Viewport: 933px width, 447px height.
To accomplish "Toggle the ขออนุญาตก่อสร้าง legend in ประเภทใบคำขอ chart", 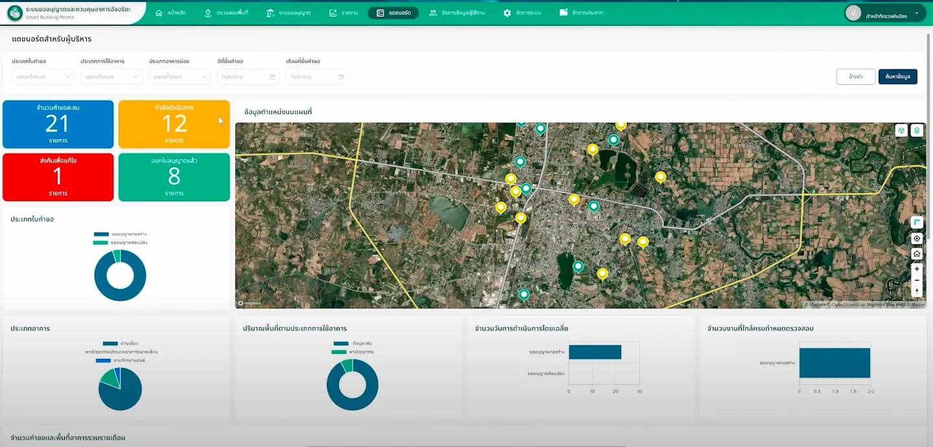I will (121, 234).
